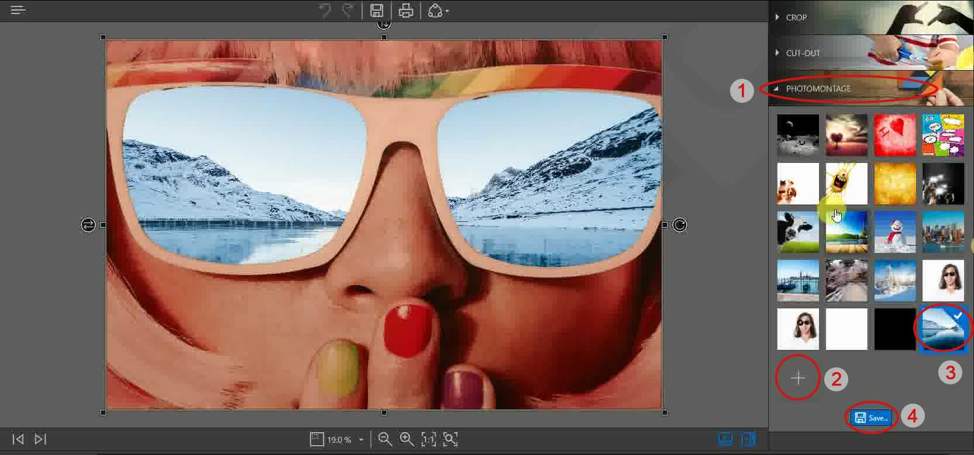Screen dimensions: 974x455
Task: Click the flip horizontal handle beside the image
Action: point(88,225)
